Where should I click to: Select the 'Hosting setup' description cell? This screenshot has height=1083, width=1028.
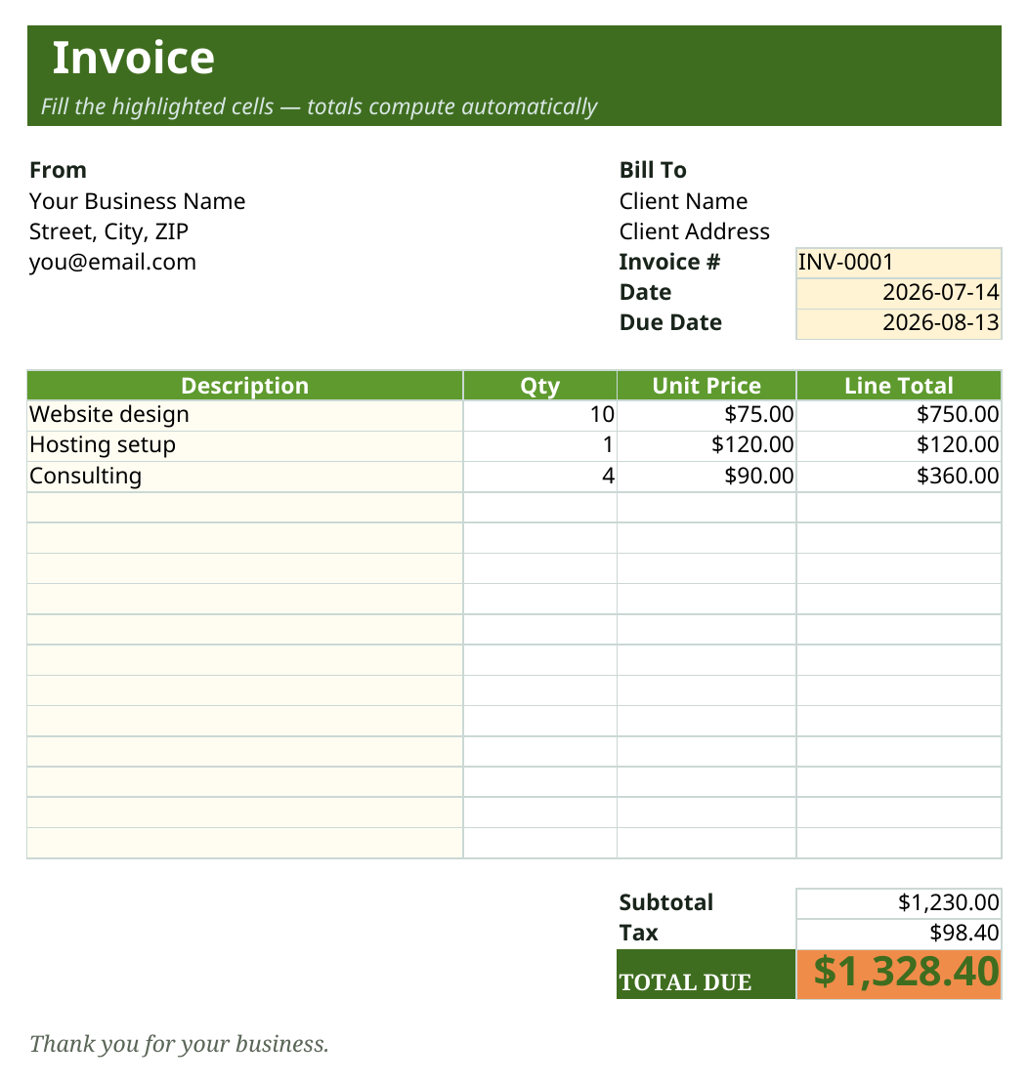coord(244,445)
